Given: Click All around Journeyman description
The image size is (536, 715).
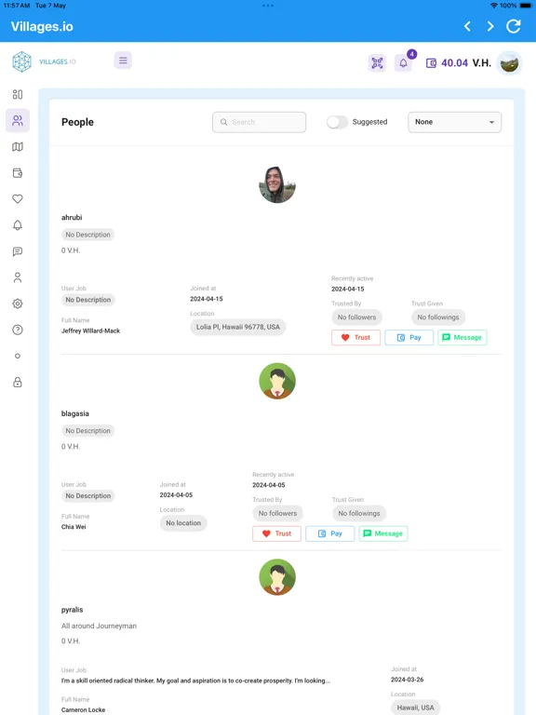Looking at the screenshot, I should [x=99, y=626].
